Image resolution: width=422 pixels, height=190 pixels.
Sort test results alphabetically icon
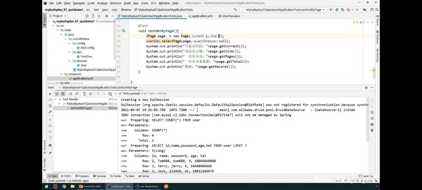tap(71, 94)
